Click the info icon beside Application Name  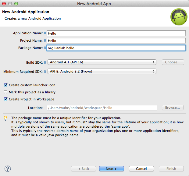pyautogui.click(x=45, y=33)
